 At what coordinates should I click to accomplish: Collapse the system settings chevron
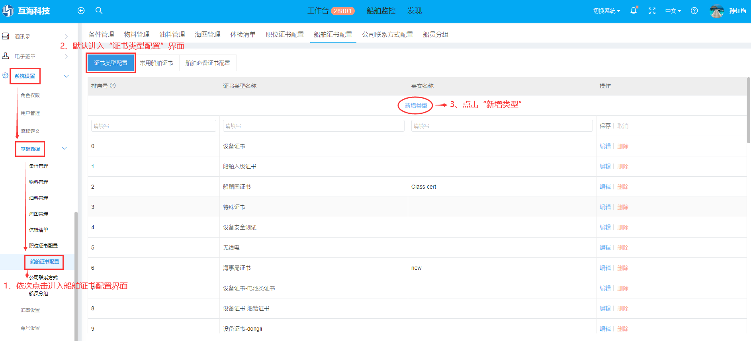point(66,76)
